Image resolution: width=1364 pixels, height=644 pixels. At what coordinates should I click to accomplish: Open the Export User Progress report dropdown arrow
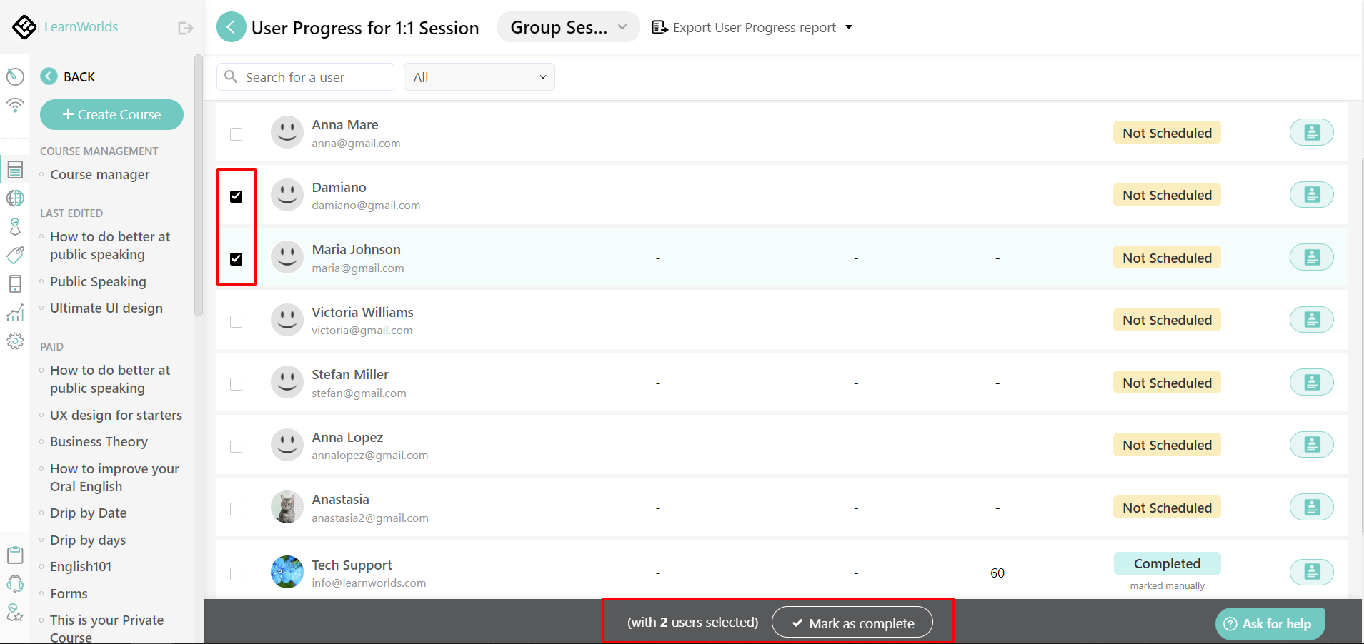coord(849,27)
